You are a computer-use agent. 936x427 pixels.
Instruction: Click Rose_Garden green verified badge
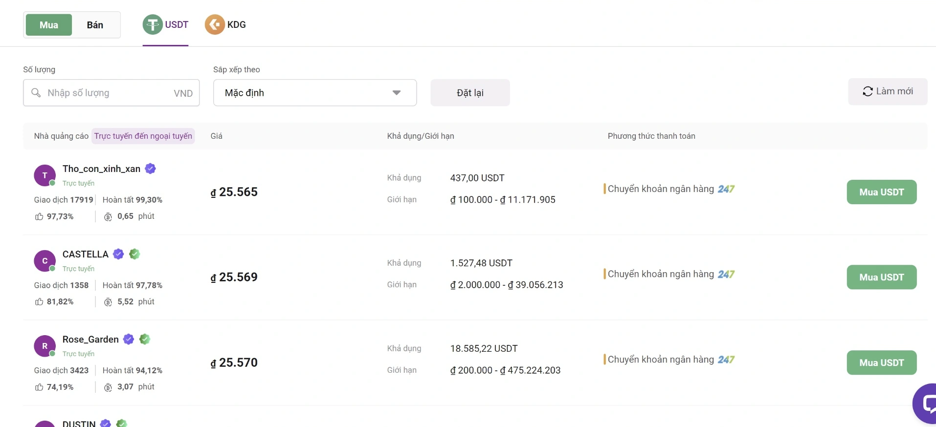(x=145, y=339)
